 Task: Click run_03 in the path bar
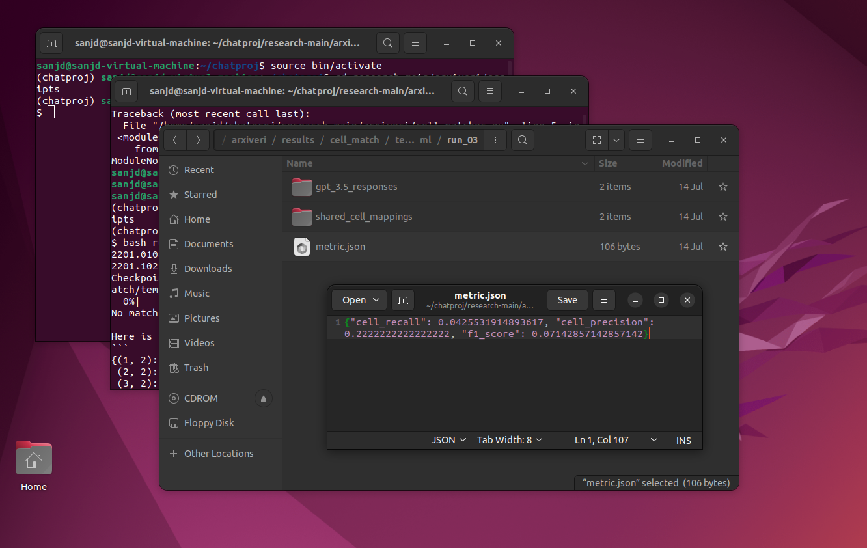(x=462, y=140)
